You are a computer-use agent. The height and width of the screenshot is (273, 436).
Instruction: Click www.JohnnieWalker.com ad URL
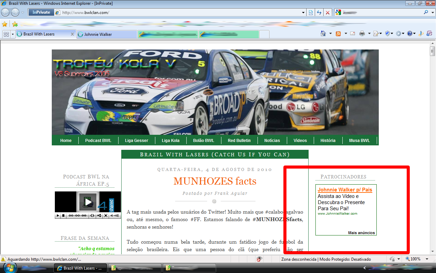[x=338, y=214]
